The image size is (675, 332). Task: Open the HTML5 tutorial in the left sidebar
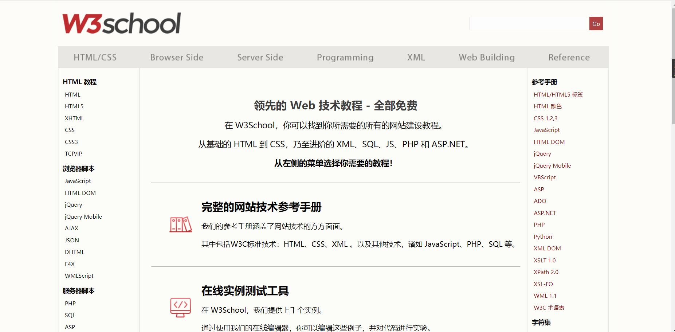coord(74,106)
